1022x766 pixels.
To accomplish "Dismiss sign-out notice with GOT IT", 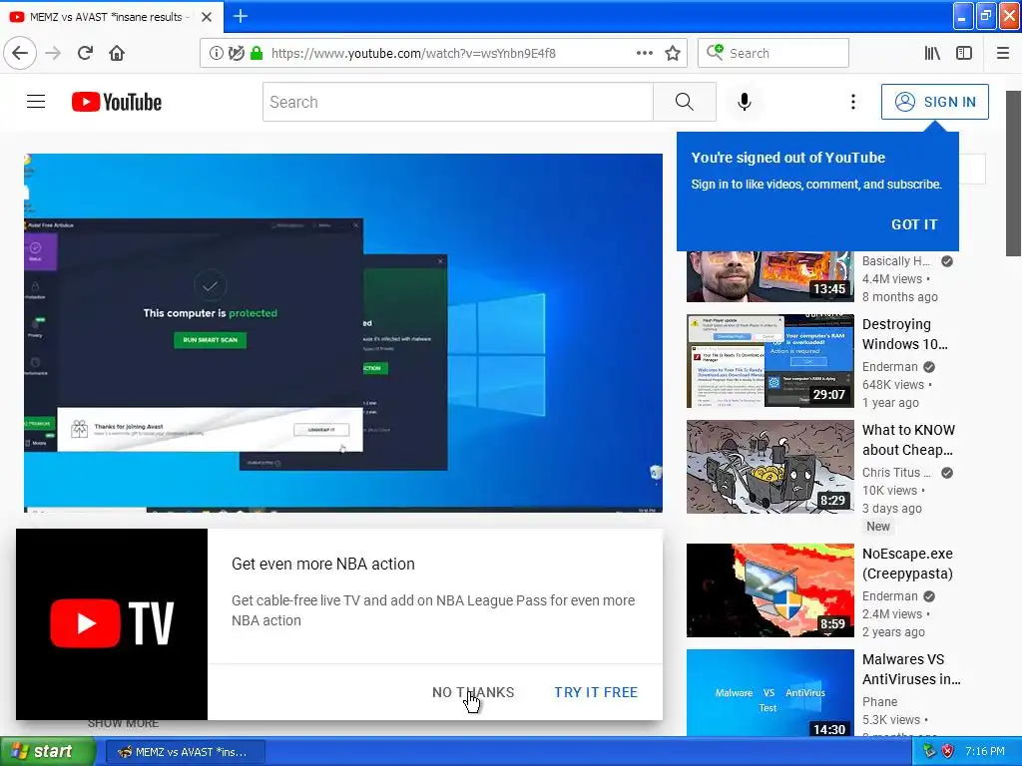I will 914,224.
